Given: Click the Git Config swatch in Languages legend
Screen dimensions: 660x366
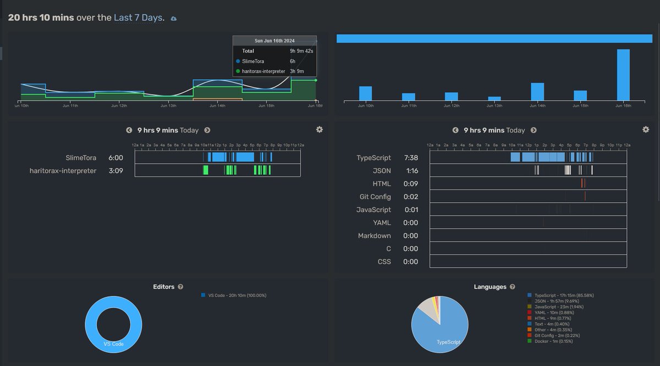Looking at the screenshot, I should point(530,335).
